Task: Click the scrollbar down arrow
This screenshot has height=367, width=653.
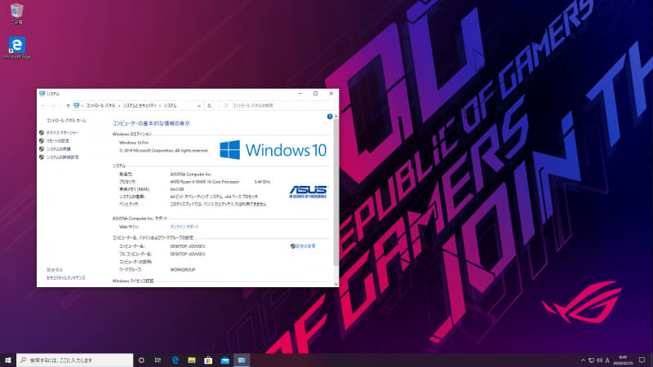Action: (336, 284)
